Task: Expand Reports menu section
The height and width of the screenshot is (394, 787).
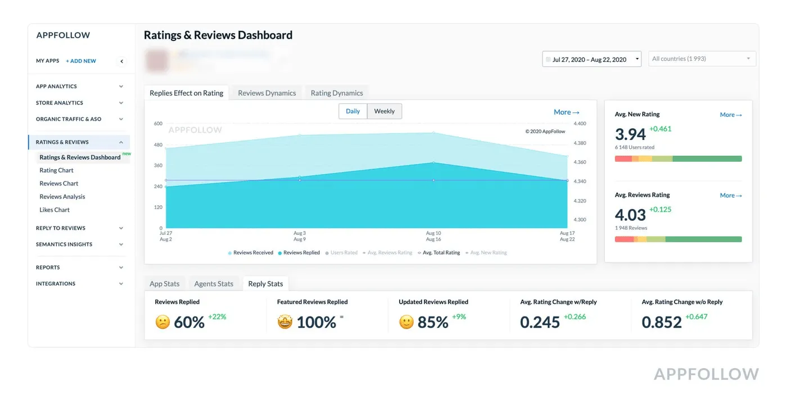Action: (x=79, y=268)
